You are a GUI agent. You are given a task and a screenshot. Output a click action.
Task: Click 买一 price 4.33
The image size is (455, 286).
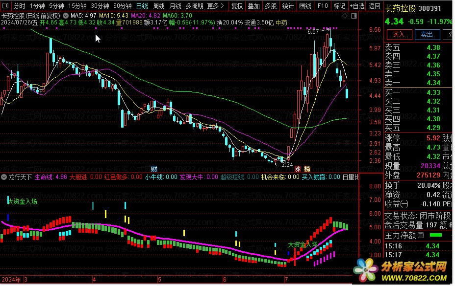click(x=433, y=92)
